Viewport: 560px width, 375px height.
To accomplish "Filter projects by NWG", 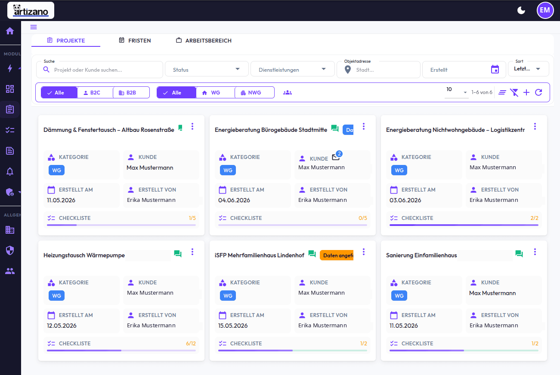I will coord(254,92).
